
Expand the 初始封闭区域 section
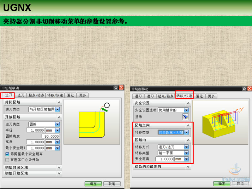tap(59, 168)
